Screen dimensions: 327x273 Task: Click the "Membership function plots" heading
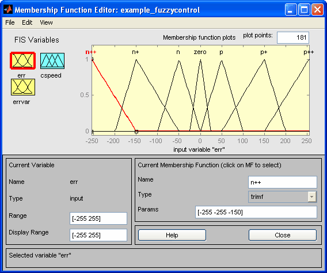pyautogui.click(x=199, y=37)
